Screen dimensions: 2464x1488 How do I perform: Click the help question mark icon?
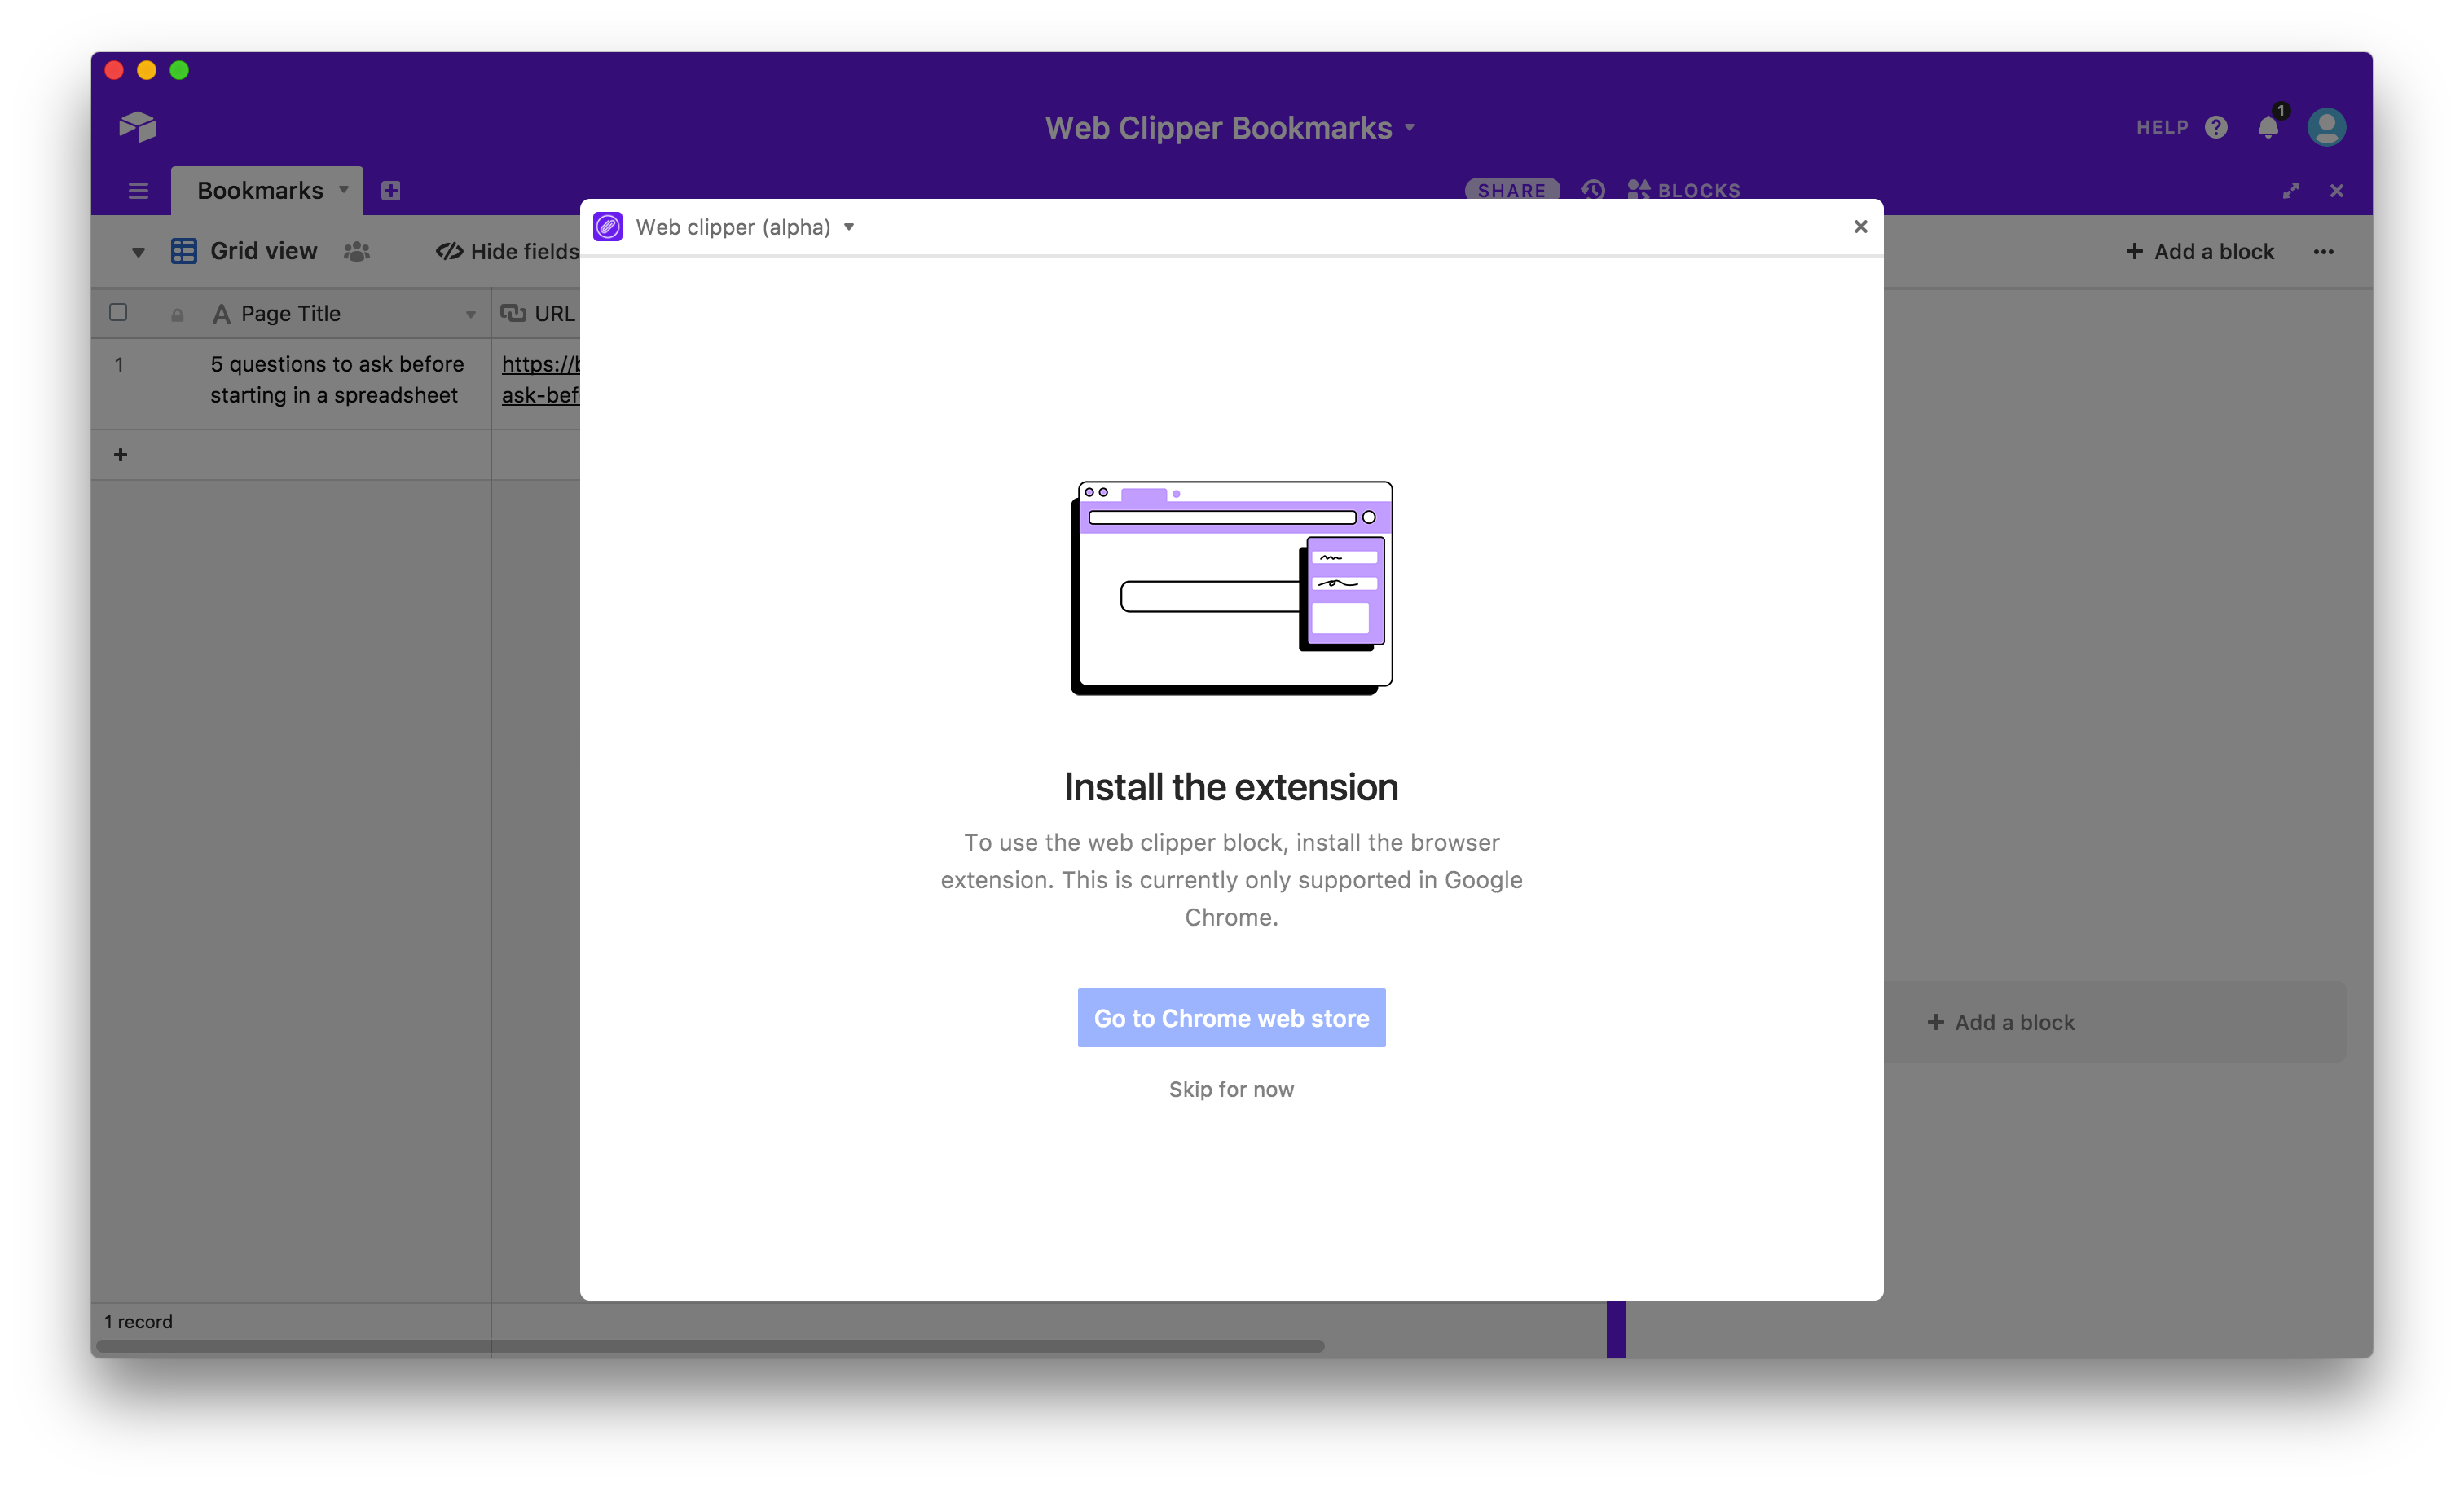point(2215,127)
